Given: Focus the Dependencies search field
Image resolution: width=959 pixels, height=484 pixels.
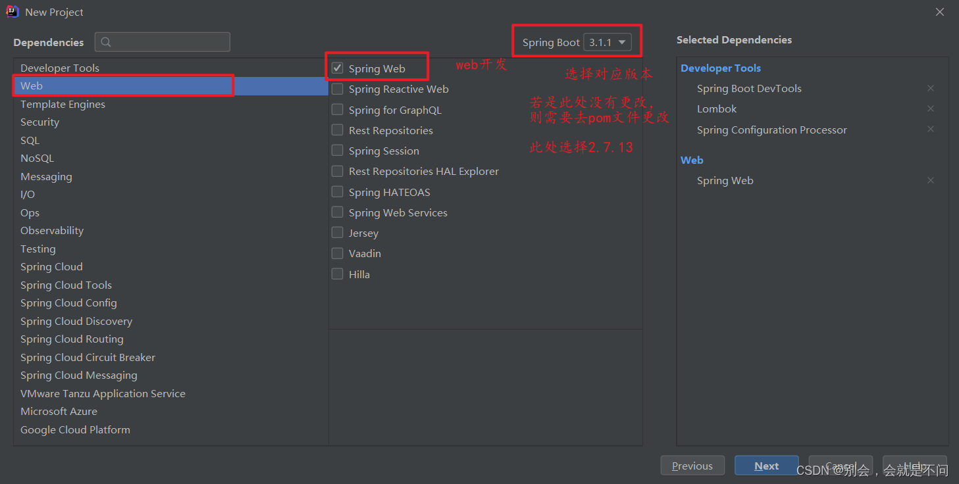Looking at the screenshot, I should [x=163, y=42].
